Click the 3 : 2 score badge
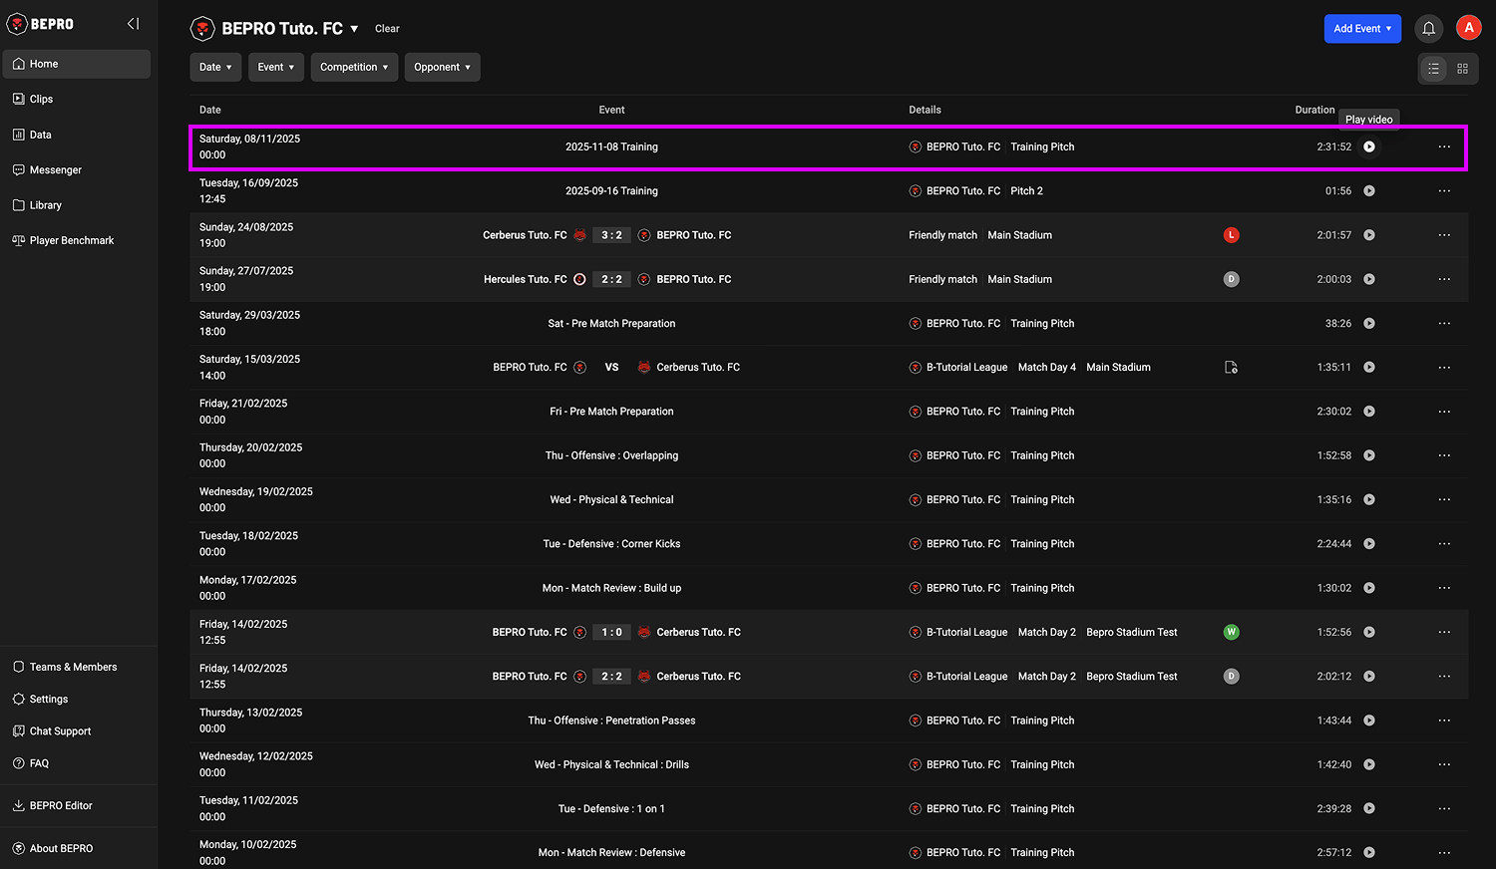Screen dimensions: 1496x869 611,235
